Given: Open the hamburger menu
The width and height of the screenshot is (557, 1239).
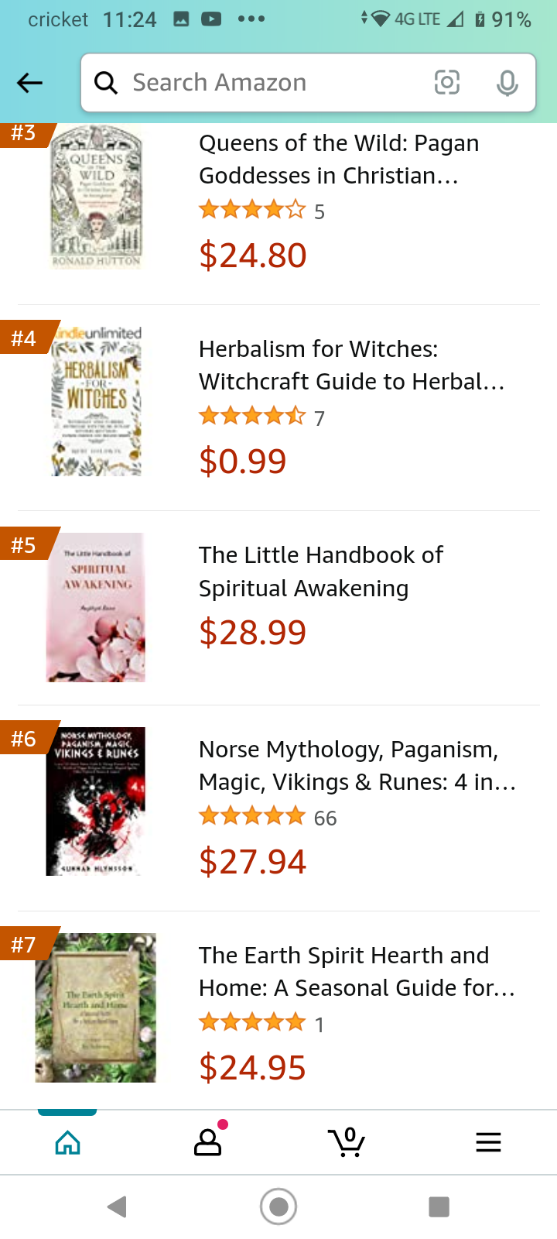Looking at the screenshot, I should 488,1142.
